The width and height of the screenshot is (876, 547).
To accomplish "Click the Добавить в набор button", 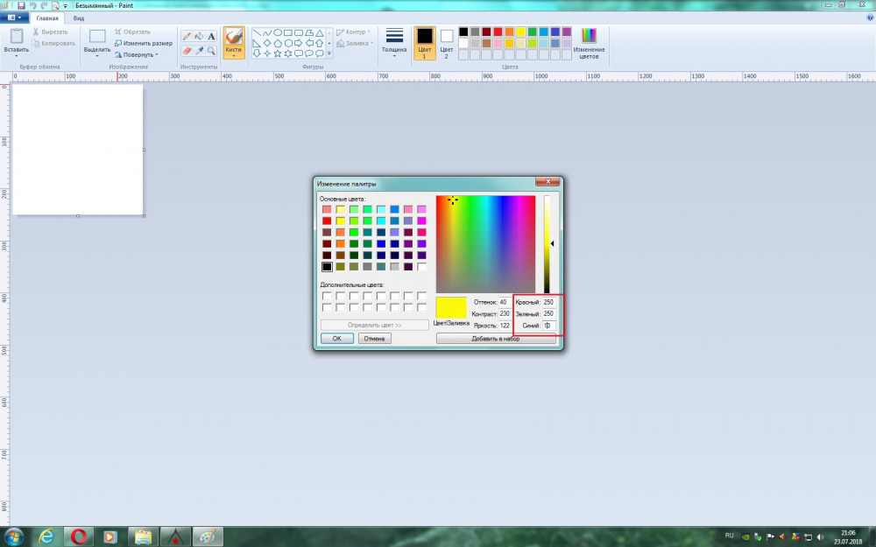I will point(496,339).
